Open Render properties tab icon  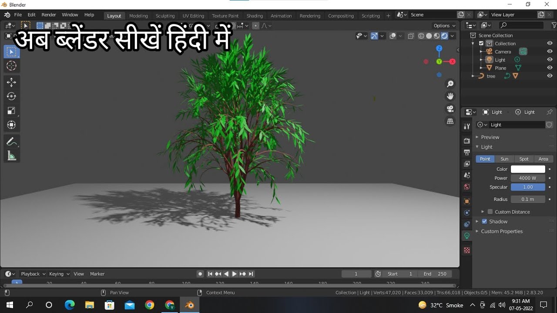[467, 141]
